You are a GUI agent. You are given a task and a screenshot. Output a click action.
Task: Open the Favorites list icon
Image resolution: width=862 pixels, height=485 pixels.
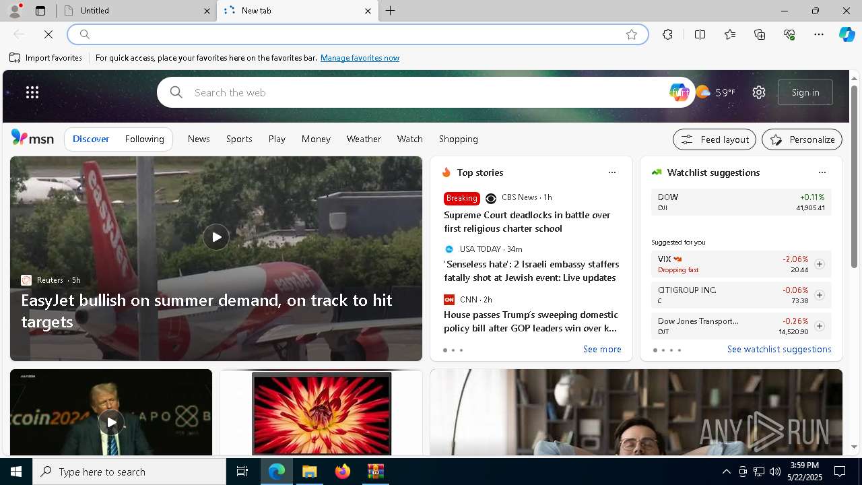pyautogui.click(x=730, y=34)
